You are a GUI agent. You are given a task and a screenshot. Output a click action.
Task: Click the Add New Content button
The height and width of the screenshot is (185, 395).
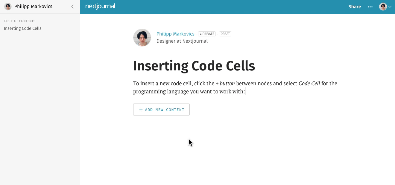tap(161, 110)
